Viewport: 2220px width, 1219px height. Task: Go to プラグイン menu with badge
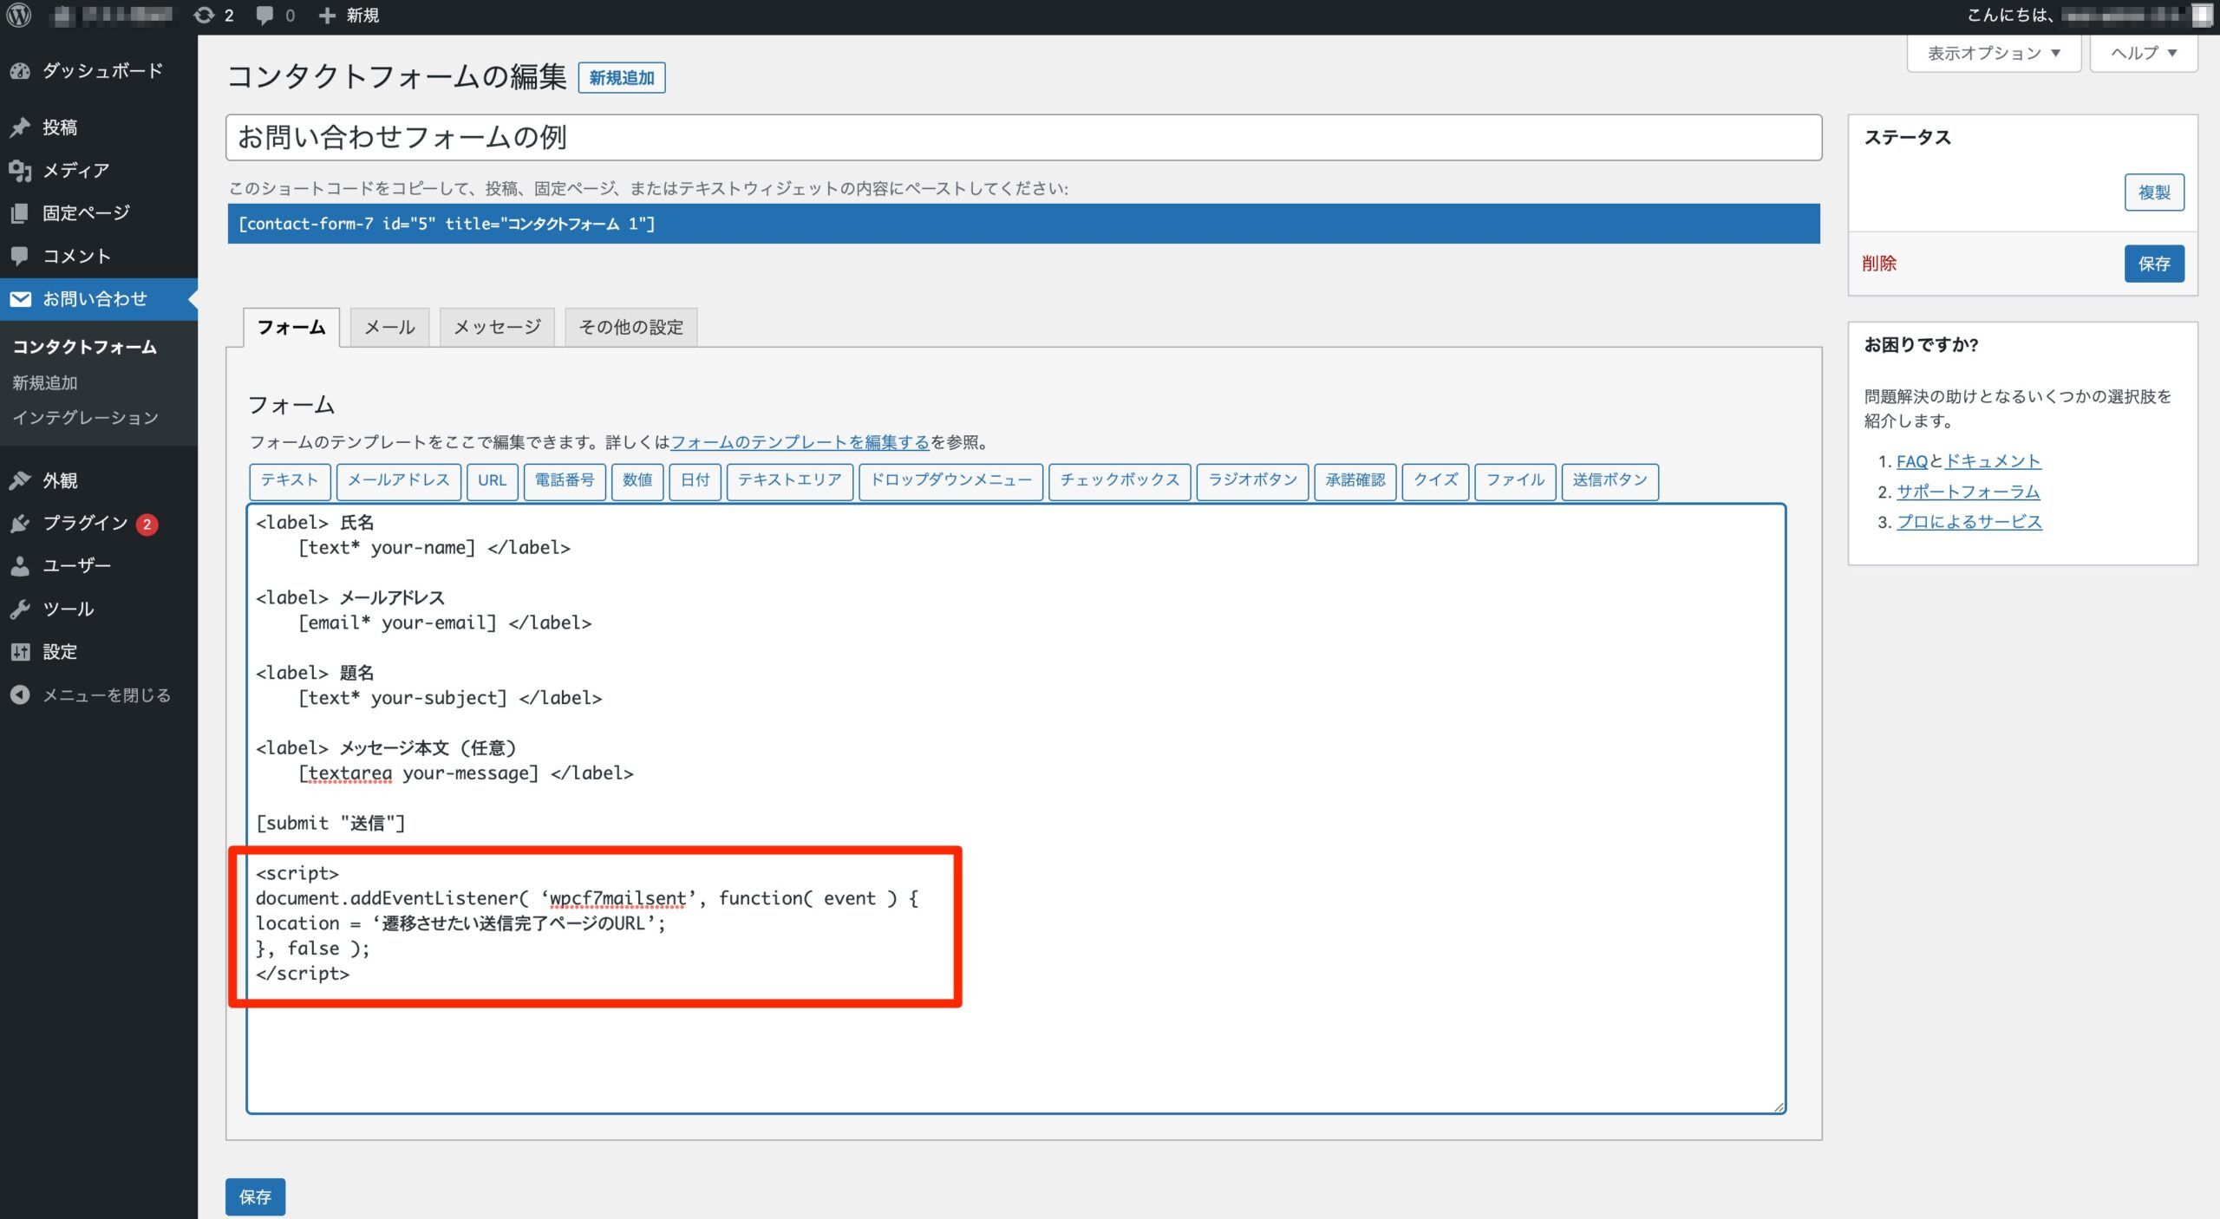[85, 523]
